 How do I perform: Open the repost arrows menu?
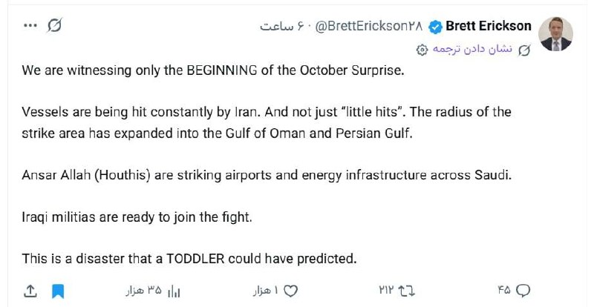coord(407,291)
